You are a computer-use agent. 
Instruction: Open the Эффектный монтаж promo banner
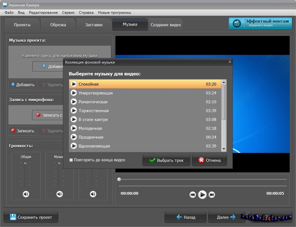[260, 23]
